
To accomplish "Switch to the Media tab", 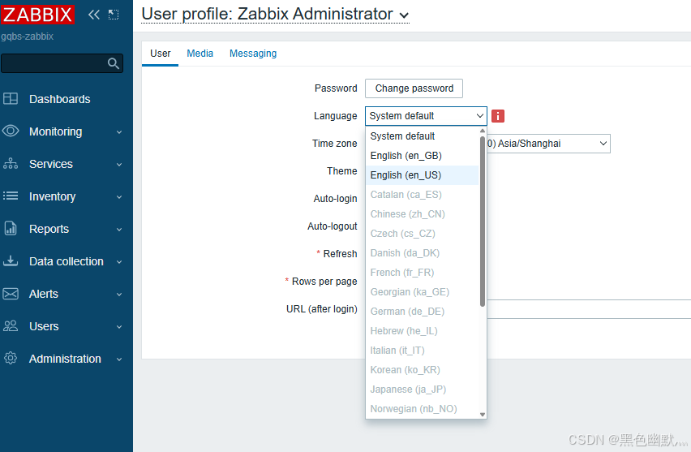I will [200, 54].
